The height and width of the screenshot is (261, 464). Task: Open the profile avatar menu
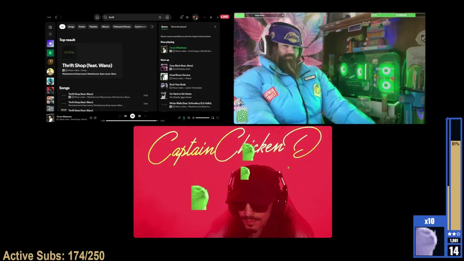(x=195, y=17)
